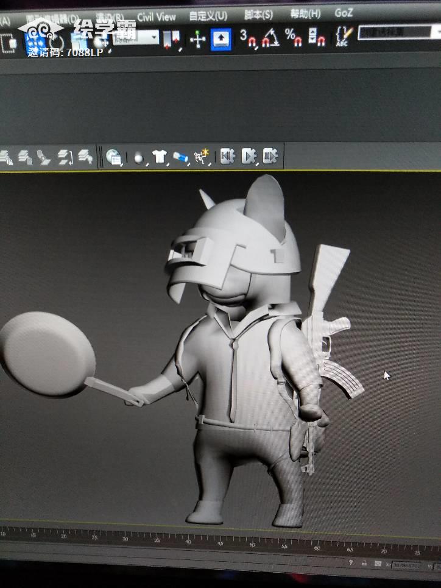Image resolution: width=441 pixels, height=588 pixels.
Task: Open the 脚本(S) scripting menu
Action: click(x=258, y=15)
